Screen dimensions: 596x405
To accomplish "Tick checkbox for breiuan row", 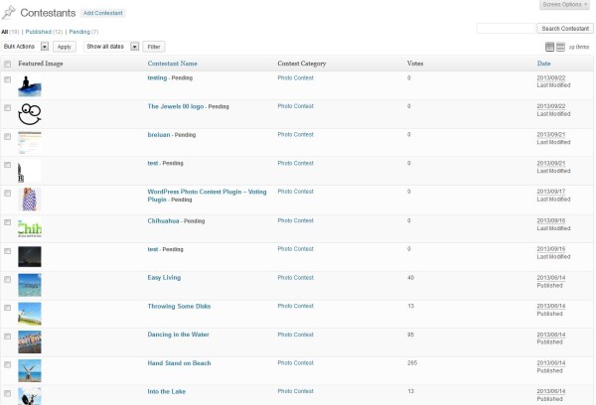I will (x=8, y=136).
